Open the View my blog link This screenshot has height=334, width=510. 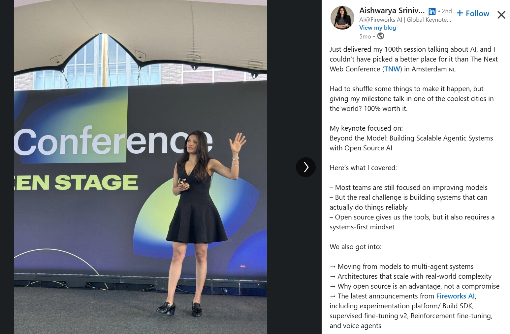click(x=377, y=28)
